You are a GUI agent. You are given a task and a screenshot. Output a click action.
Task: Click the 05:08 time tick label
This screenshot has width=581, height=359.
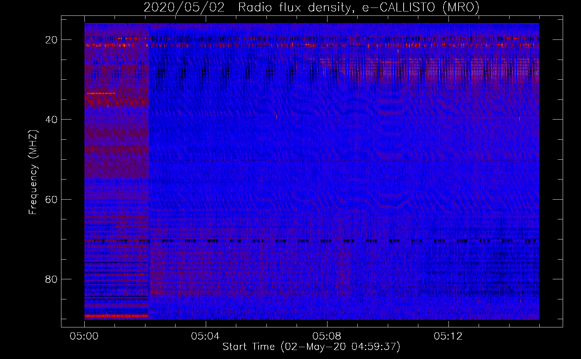pyautogui.click(x=327, y=336)
